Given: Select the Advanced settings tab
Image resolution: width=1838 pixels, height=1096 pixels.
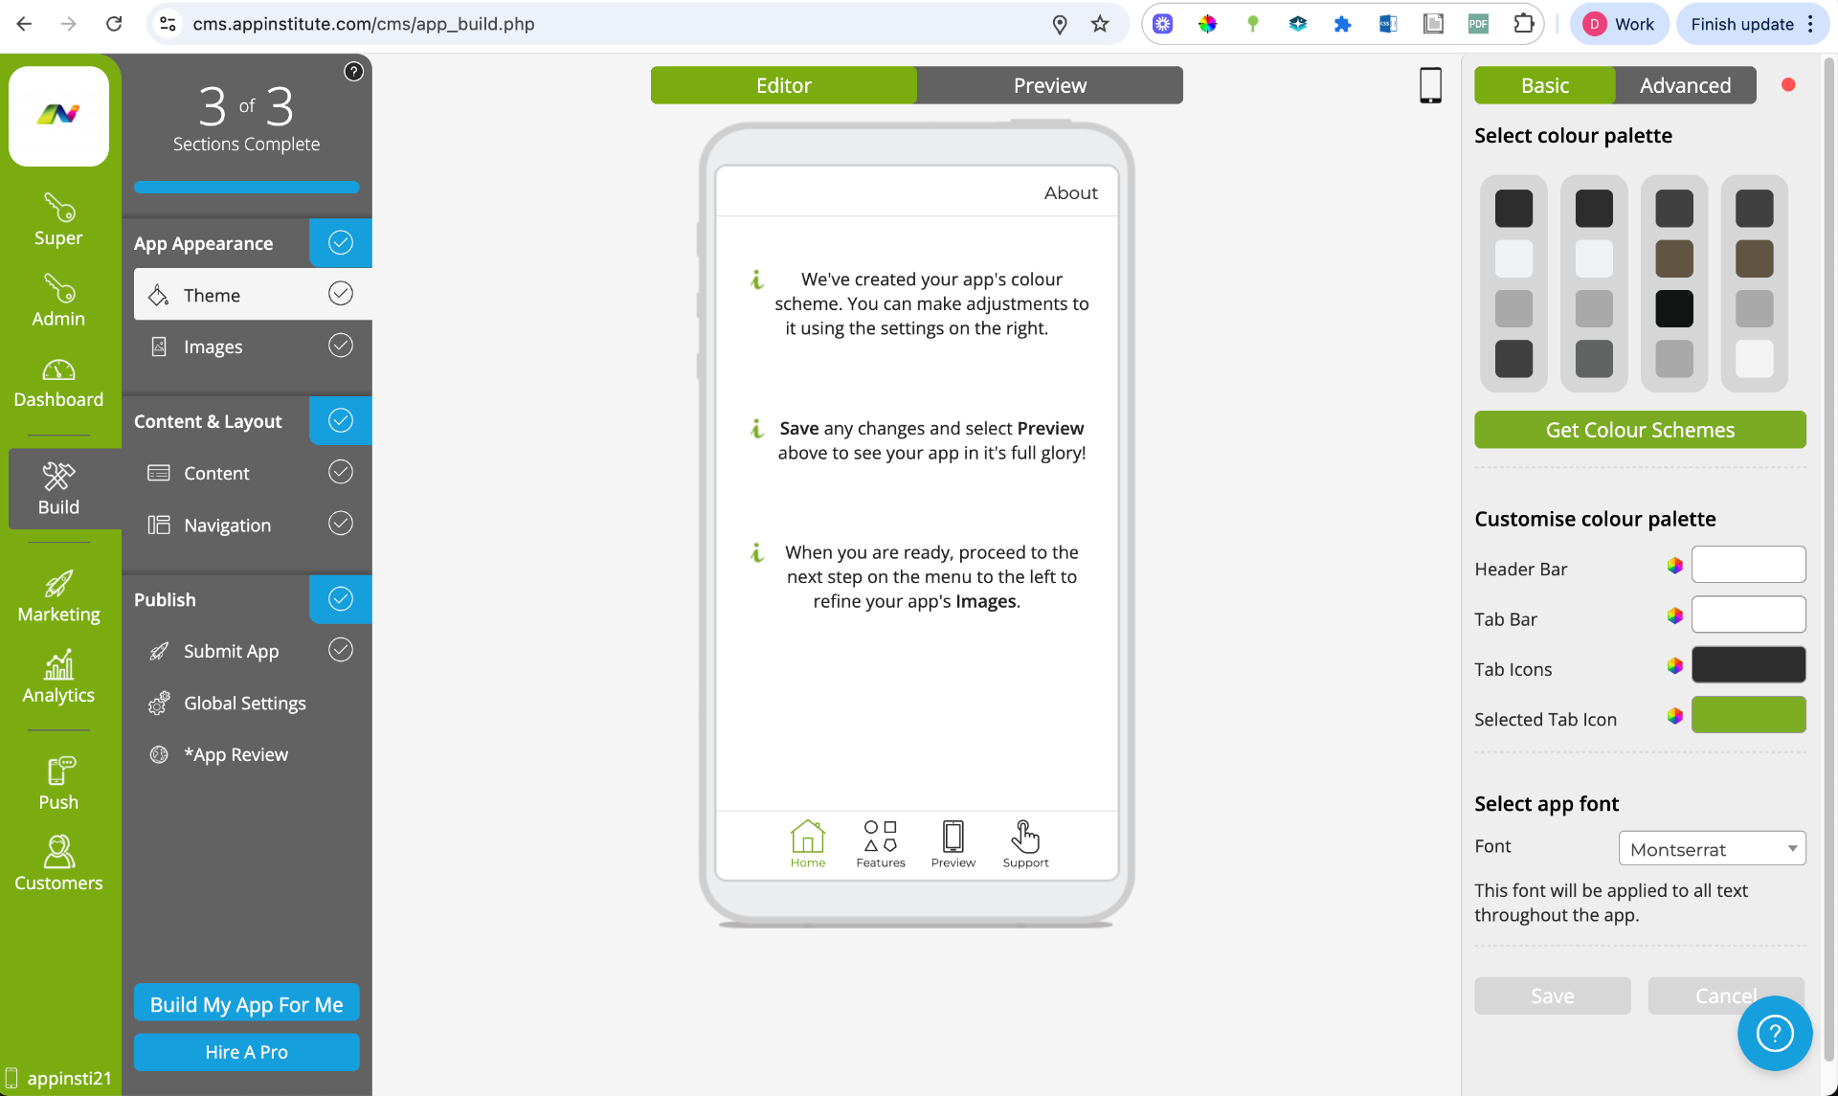Looking at the screenshot, I should [x=1686, y=85].
